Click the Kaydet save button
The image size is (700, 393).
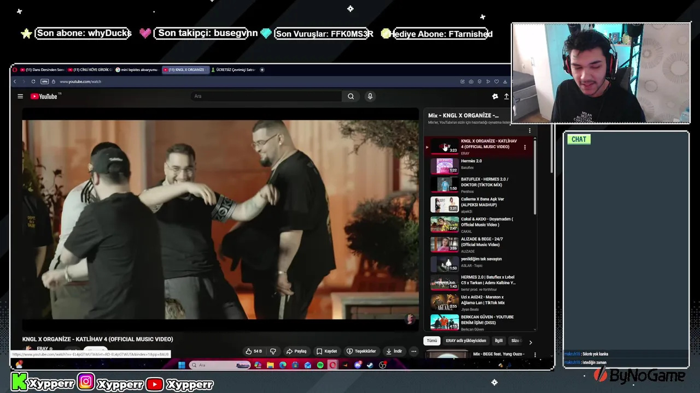pos(326,351)
